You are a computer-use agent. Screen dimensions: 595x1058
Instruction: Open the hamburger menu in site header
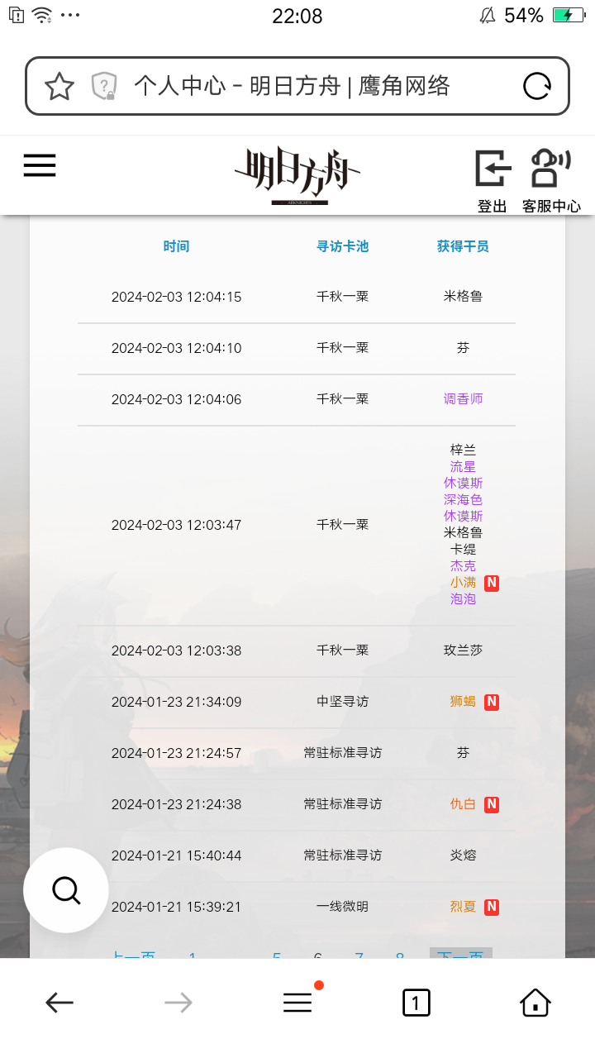pyautogui.click(x=40, y=165)
